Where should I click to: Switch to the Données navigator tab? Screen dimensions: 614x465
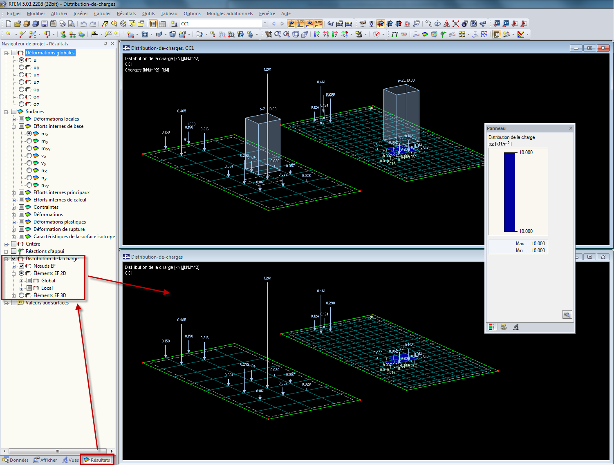click(16, 460)
